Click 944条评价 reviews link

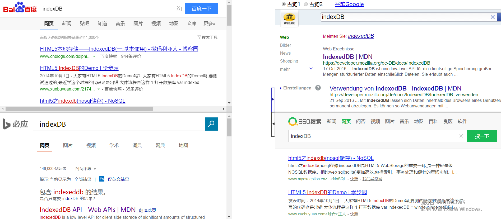(x=131, y=56)
